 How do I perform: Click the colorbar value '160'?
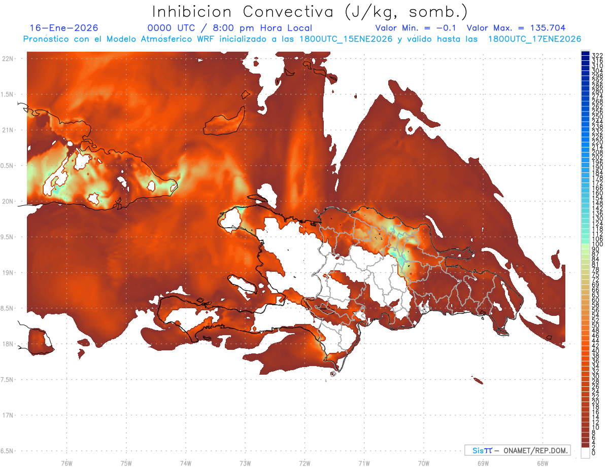click(597, 193)
